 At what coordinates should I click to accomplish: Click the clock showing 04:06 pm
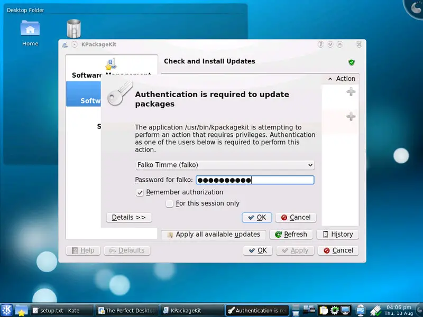click(399, 310)
